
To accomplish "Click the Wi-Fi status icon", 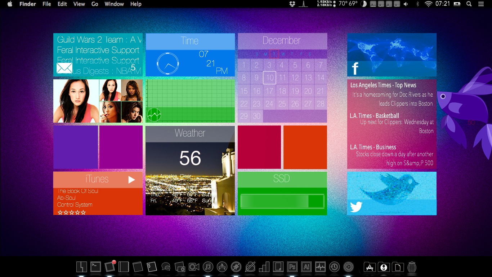I will click(x=428, y=4).
